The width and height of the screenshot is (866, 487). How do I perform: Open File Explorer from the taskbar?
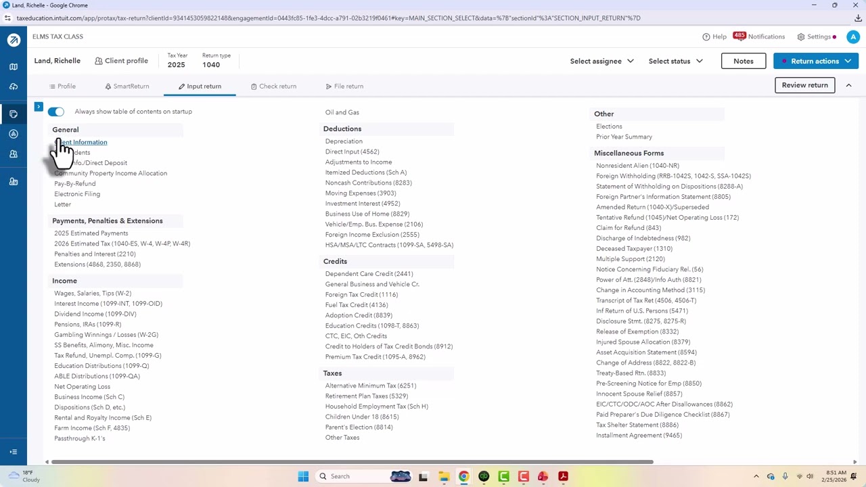[443, 476]
